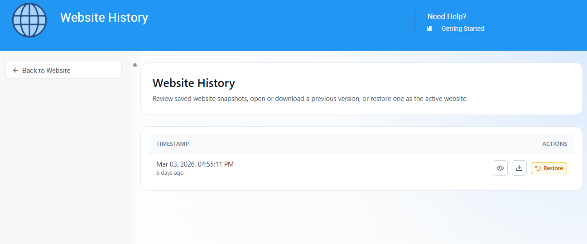Click the globe logo icon
Viewport: 587px width, 244px height.
[29, 20]
